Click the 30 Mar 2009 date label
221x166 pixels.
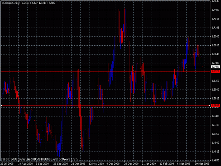click(202, 164)
